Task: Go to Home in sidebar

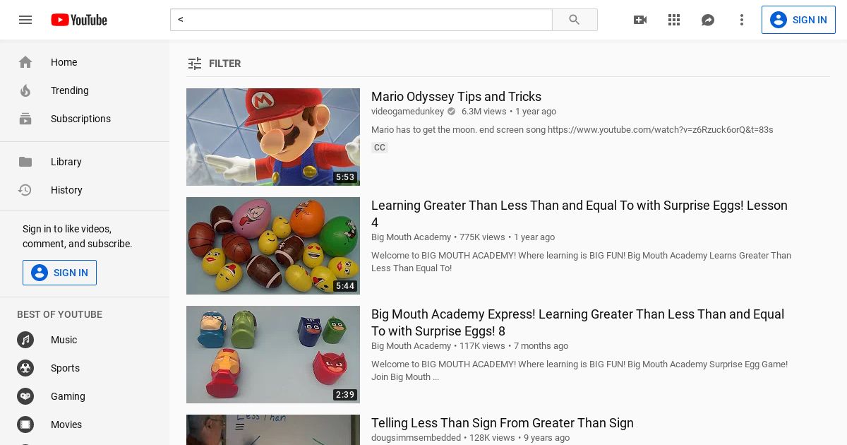Action: (85, 62)
